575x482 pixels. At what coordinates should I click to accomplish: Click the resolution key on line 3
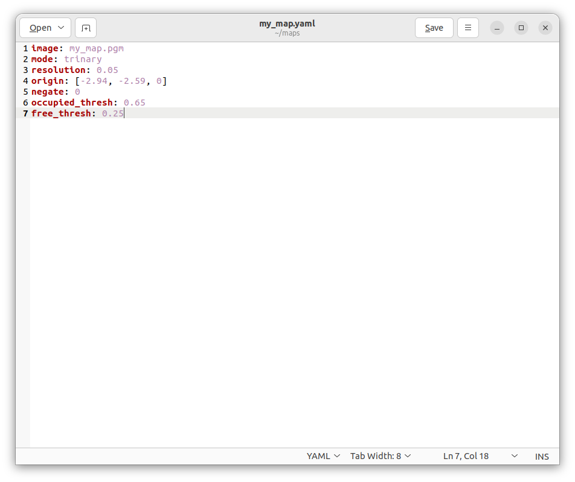pyautogui.click(x=59, y=70)
